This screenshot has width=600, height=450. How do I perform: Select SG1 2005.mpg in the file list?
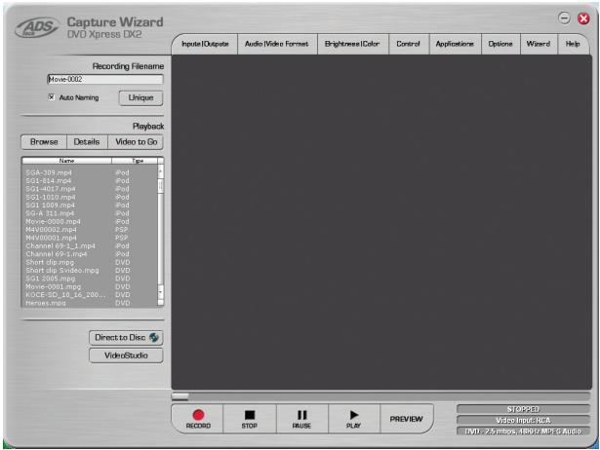[x=90, y=279]
